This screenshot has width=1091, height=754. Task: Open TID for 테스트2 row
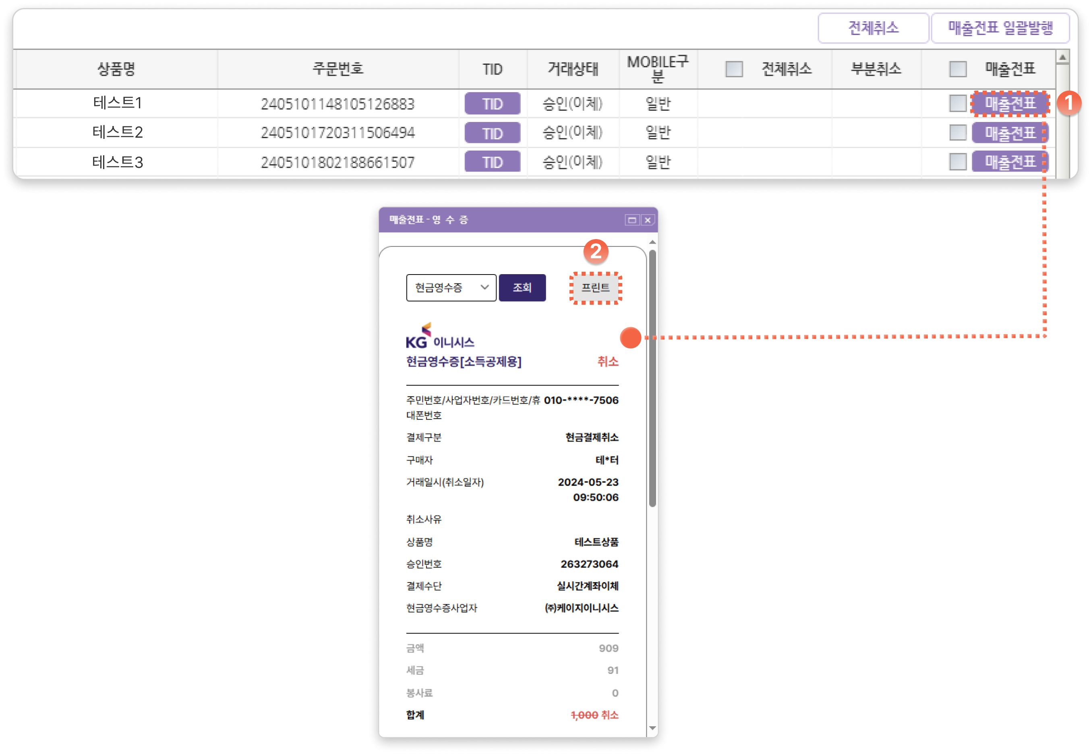coord(493,133)
